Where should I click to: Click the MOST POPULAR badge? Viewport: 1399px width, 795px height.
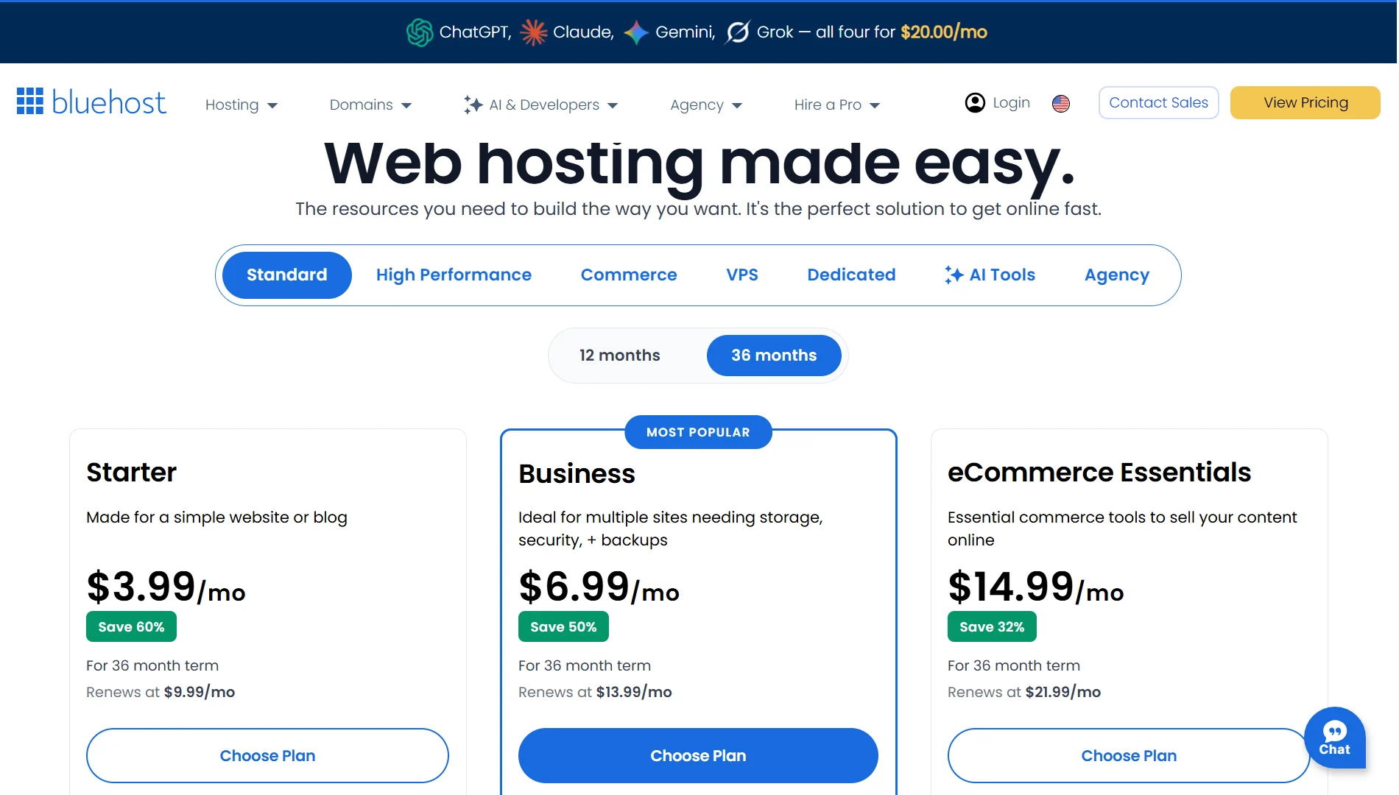coord(698,432)
